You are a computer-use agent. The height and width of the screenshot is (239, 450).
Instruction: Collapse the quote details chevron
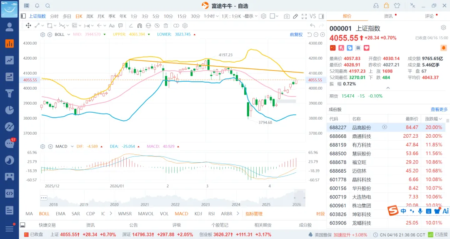(388, 88)
